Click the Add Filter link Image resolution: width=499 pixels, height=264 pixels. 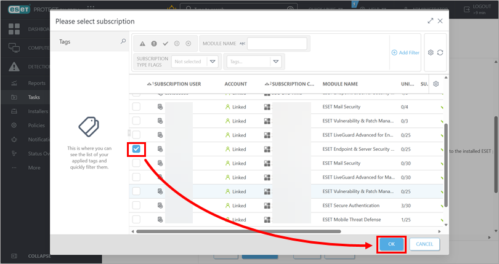(405, 53)
